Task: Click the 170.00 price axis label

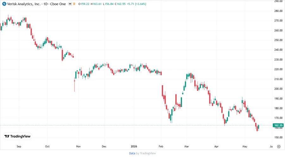Action: tap(278, 118)
